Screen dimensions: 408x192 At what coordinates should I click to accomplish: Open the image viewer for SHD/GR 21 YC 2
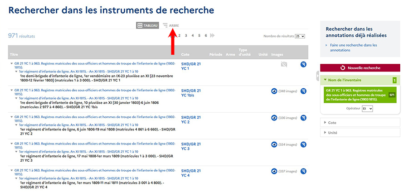[x=274, y=118]
